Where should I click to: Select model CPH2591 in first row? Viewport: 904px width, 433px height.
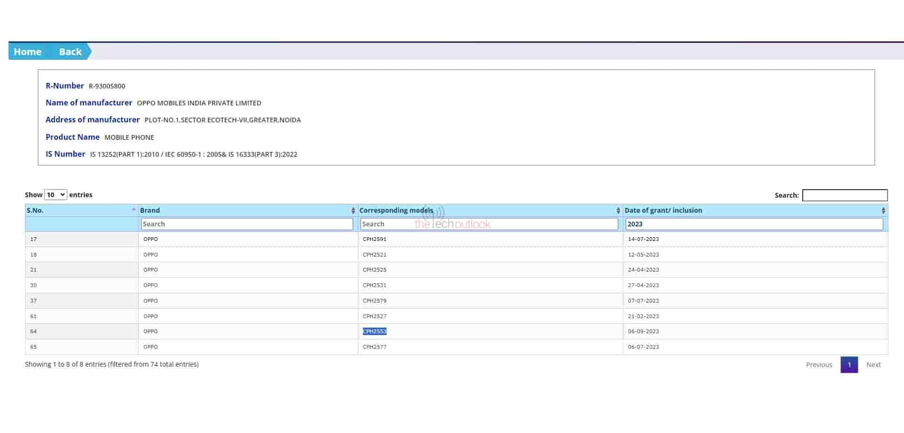click(374, 239)
